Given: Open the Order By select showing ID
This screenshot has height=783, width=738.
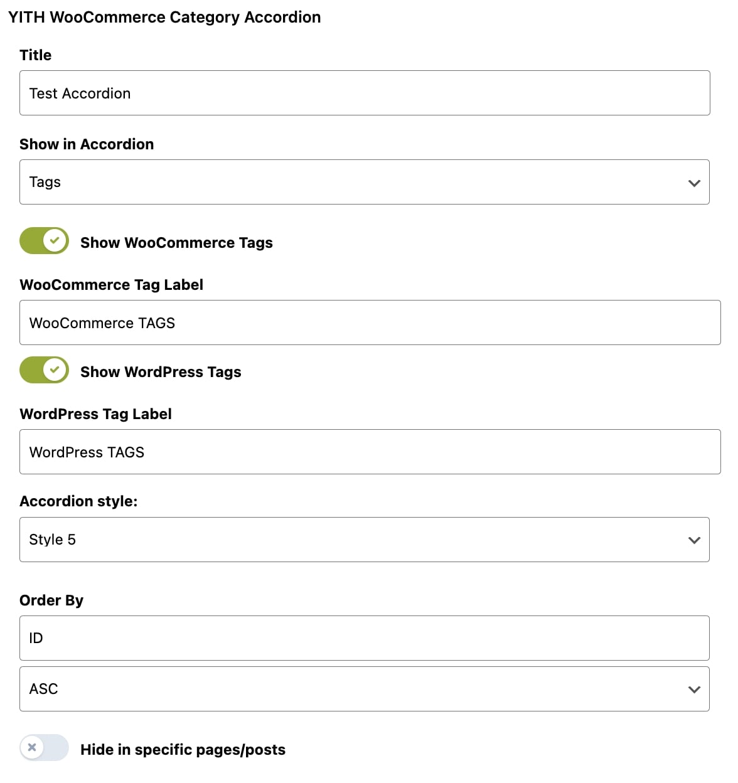Looking at the screenshot, I should (364, 638).
